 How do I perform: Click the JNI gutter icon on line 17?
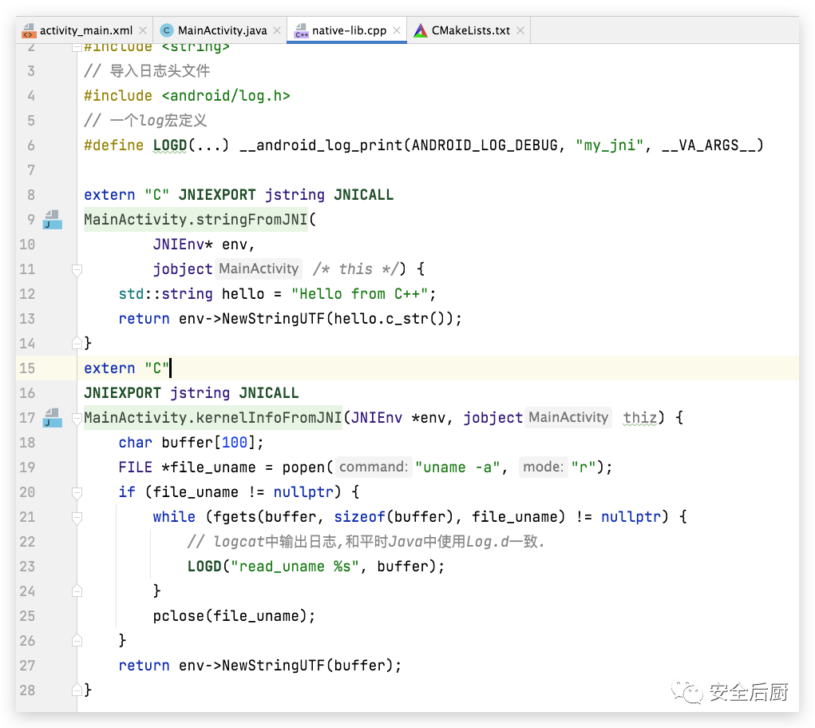pyautogui.click(x=52, y=417)
